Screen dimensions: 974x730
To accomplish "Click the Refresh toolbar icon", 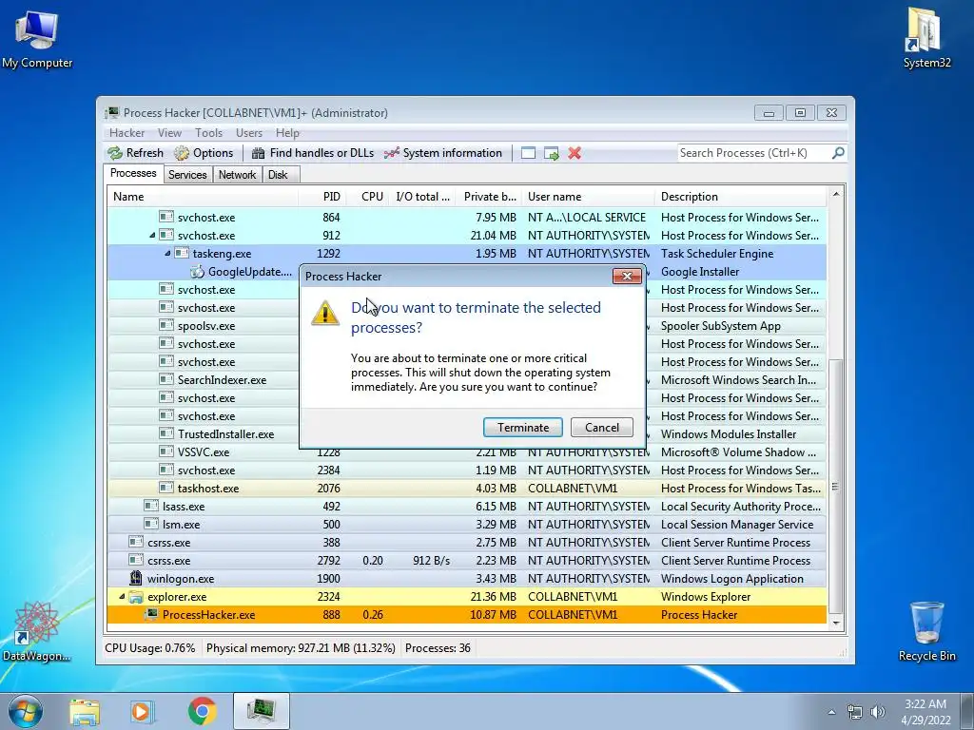I will 115,153.
